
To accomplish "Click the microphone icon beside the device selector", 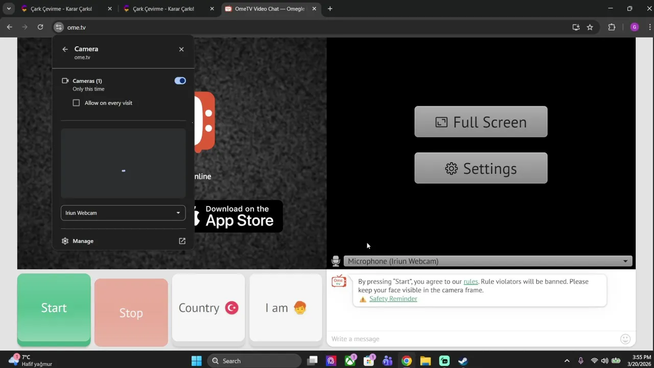I will [x=336, y=261].
